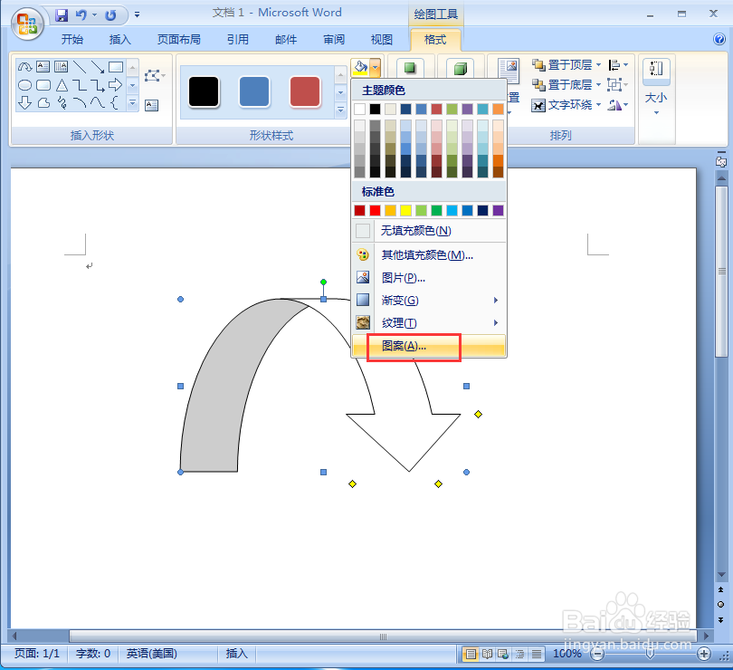Select the rounded rectangle shape

43,85
